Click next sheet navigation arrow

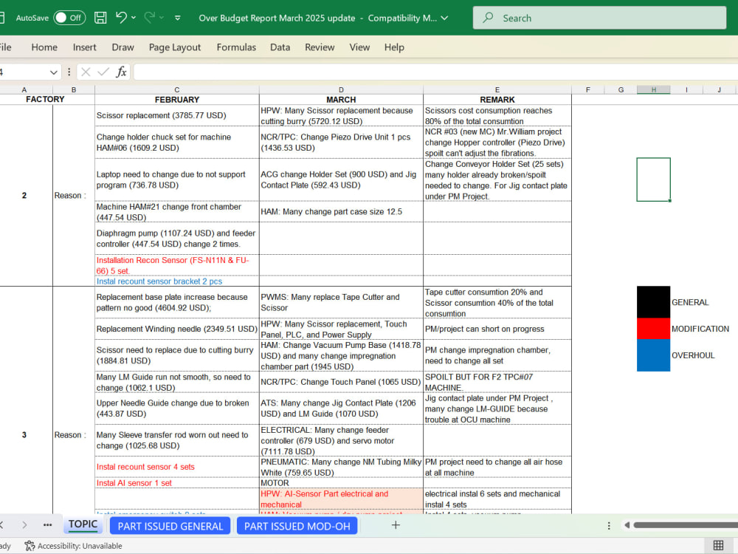24,524
